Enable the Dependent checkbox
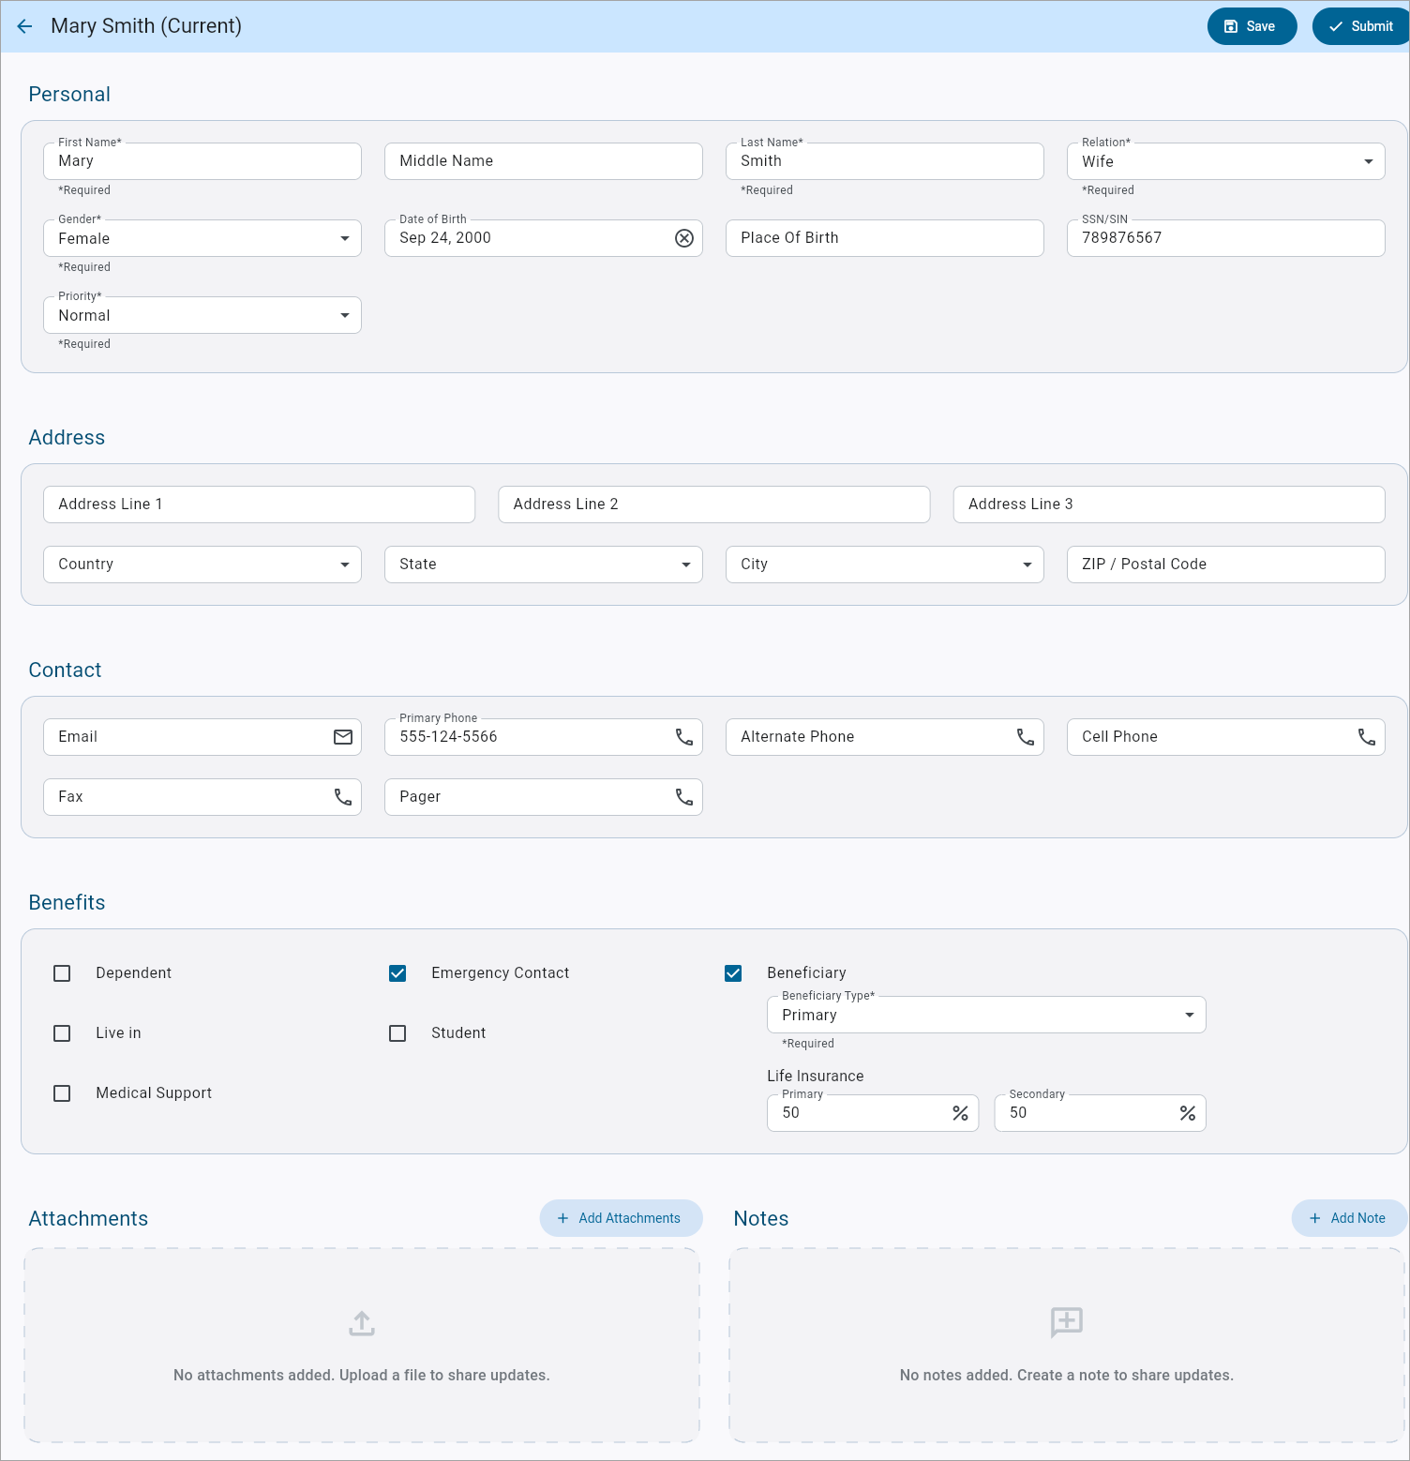The height and width of the screenshot is (1461, 1410). coord(62,973)
